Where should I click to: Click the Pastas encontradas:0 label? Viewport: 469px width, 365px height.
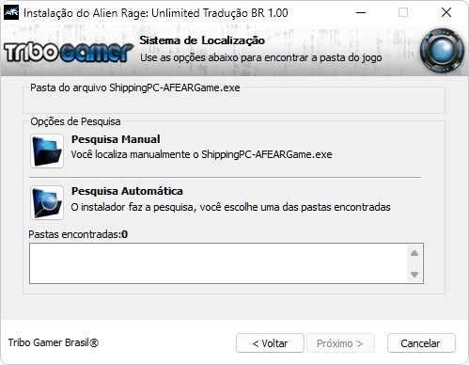click(78, 234)
